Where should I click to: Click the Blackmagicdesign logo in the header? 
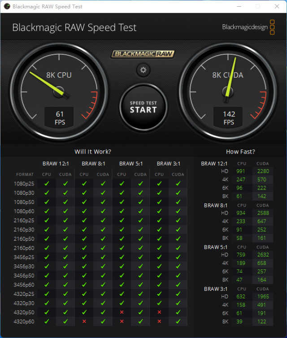(x=249, y=27)
